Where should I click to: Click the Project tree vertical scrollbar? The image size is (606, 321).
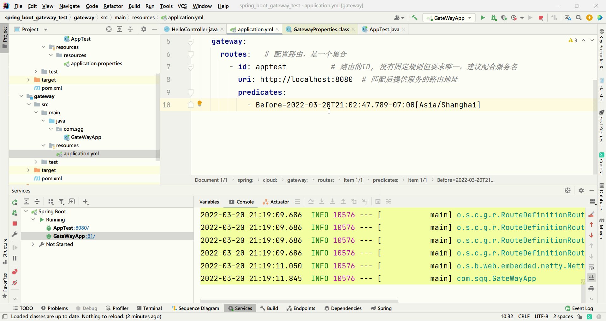click(x=158, y=117)
